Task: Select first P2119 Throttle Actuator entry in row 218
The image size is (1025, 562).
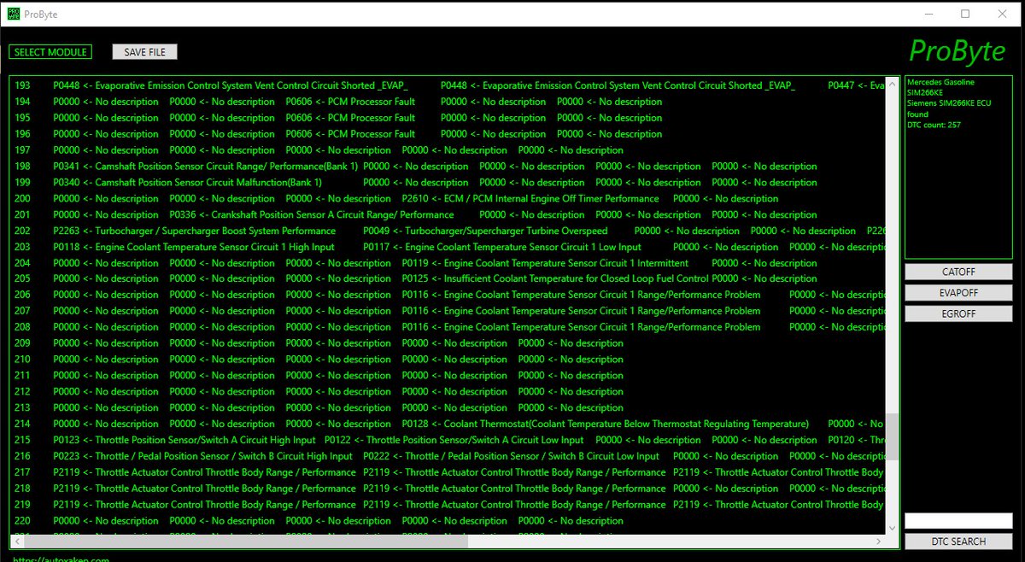Action: coord(204,489)
